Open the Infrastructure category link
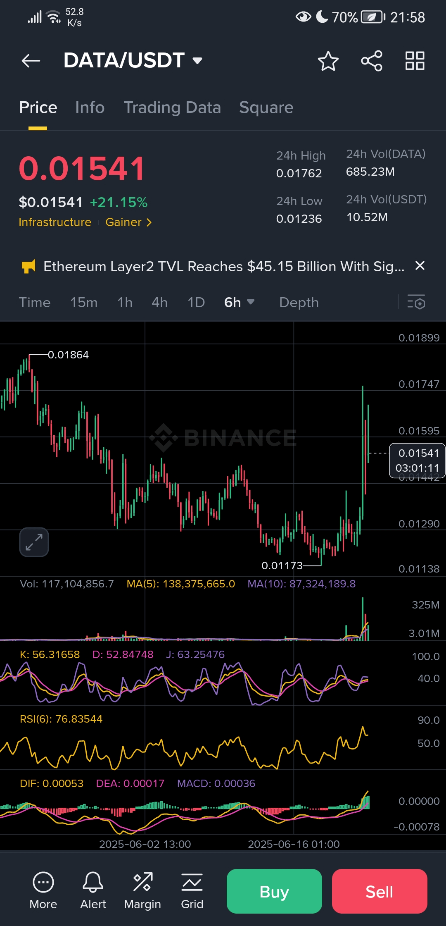The width and height of the screenshot is (446, 926). [x=55, y=222]
